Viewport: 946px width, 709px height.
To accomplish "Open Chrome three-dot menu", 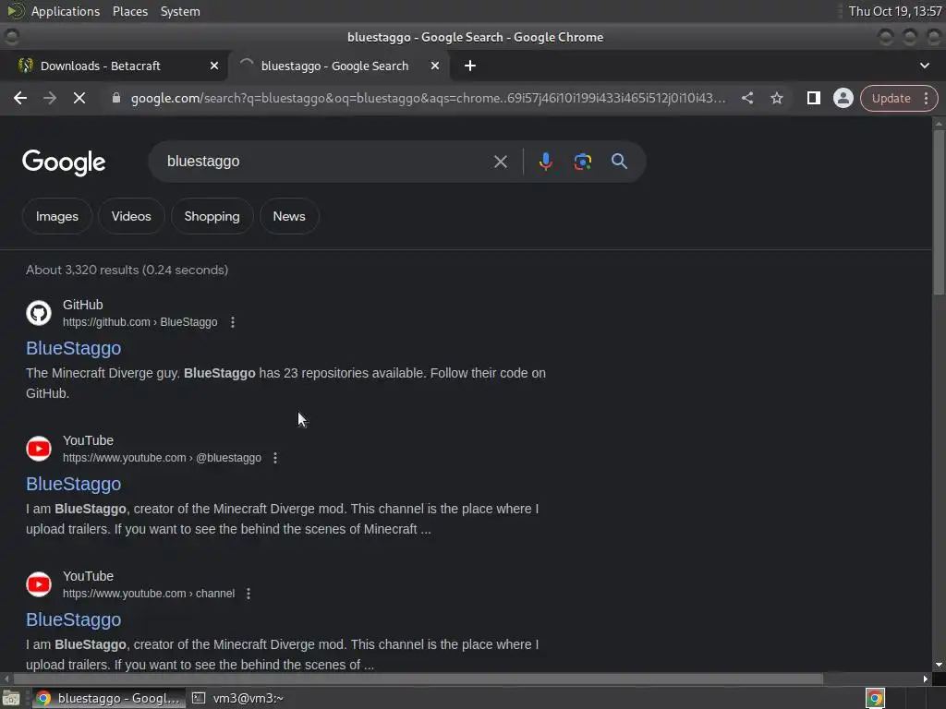I will point(926,98).
